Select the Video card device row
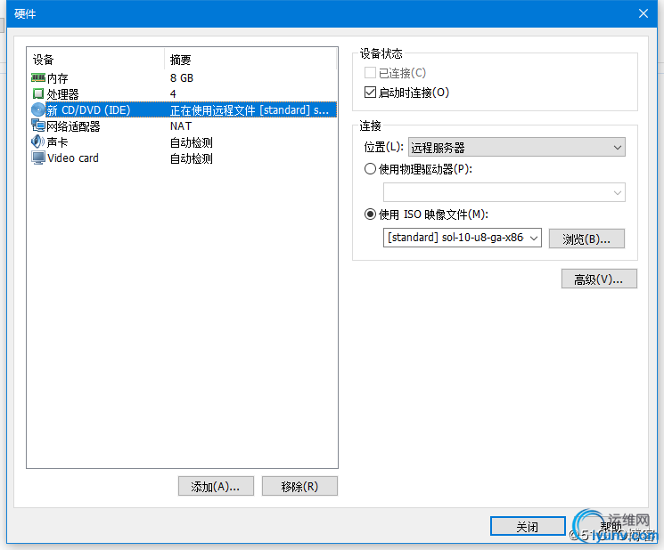The height and width of the screenshot is (550, 664). pos(182,158)
